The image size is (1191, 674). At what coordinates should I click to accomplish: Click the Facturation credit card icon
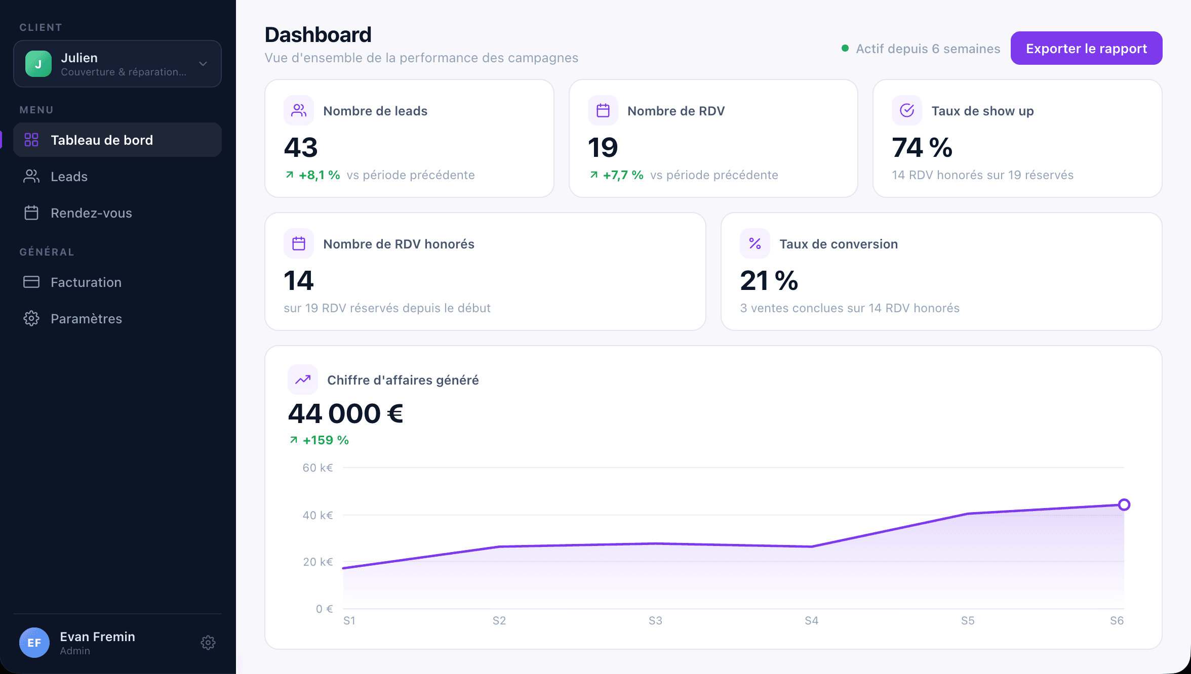tap(31, 282)
